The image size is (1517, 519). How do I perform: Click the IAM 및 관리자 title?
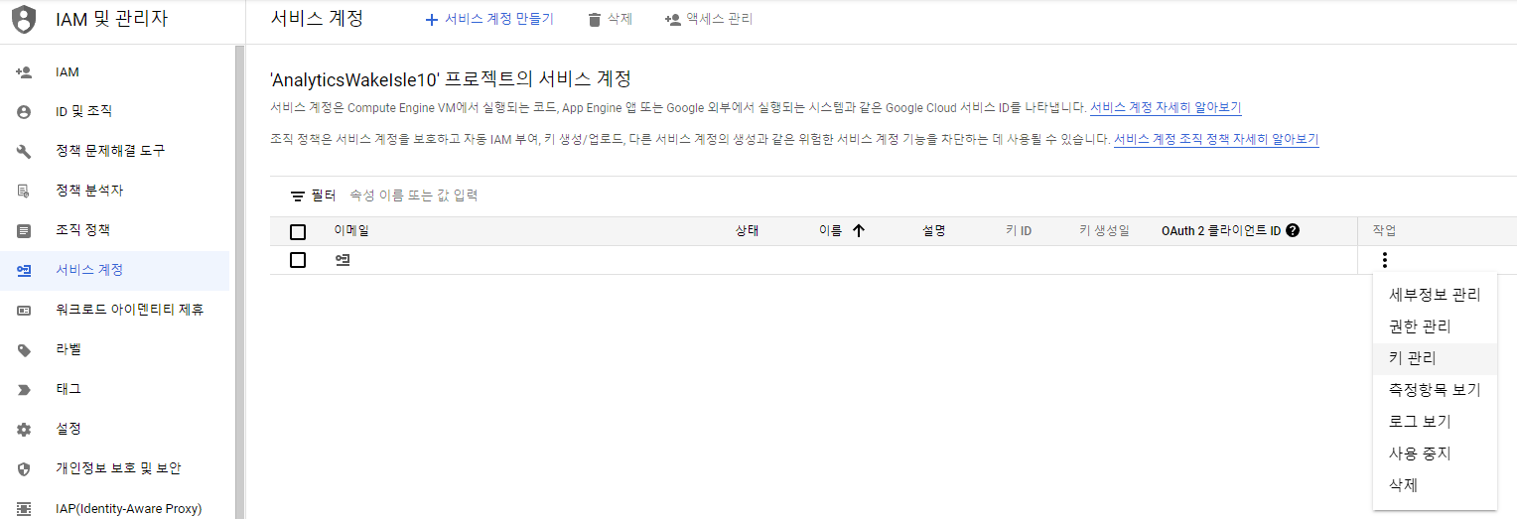pyautogui.click(x=111, y=19)
